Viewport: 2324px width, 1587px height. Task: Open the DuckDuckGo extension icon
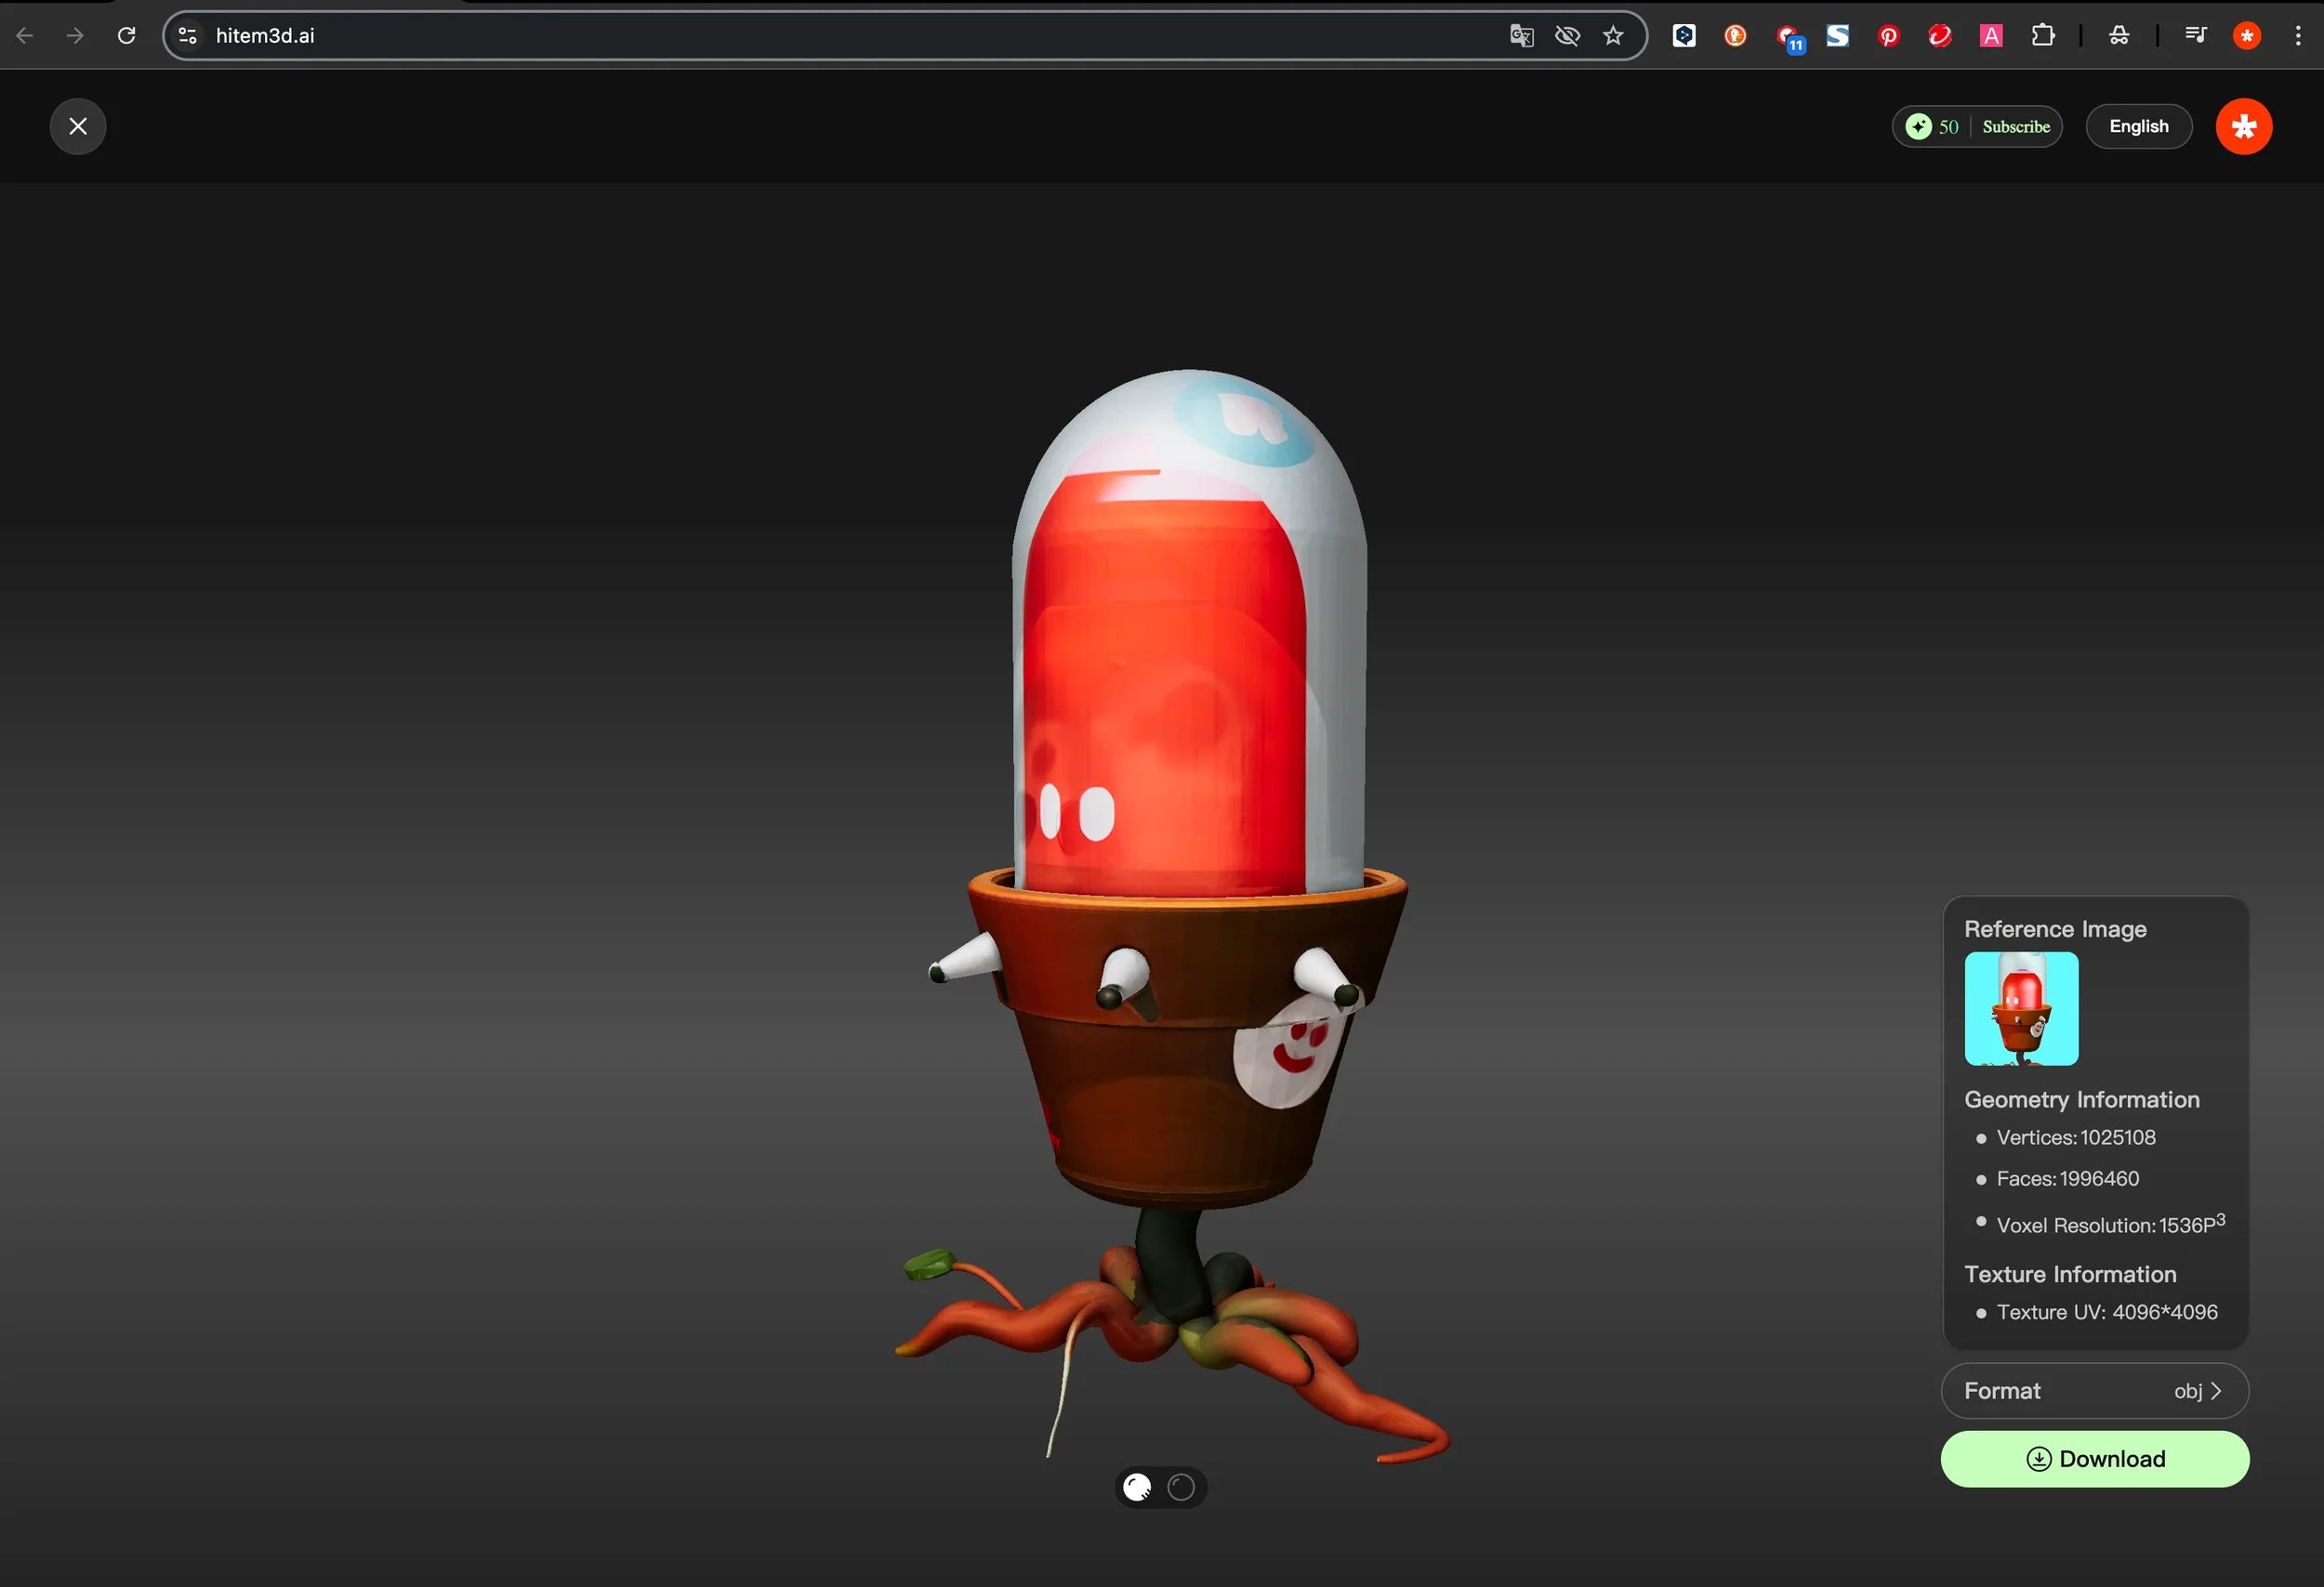click(x=1735, y=35)
